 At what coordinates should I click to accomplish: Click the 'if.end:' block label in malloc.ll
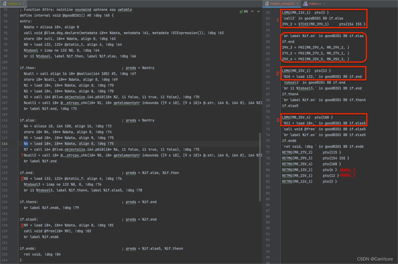[27, 173]
